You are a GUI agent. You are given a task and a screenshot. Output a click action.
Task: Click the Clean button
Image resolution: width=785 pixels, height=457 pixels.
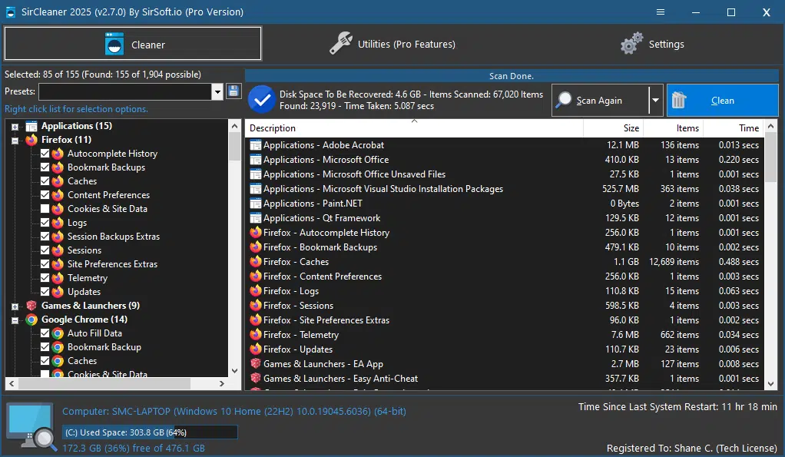[723, 100]
